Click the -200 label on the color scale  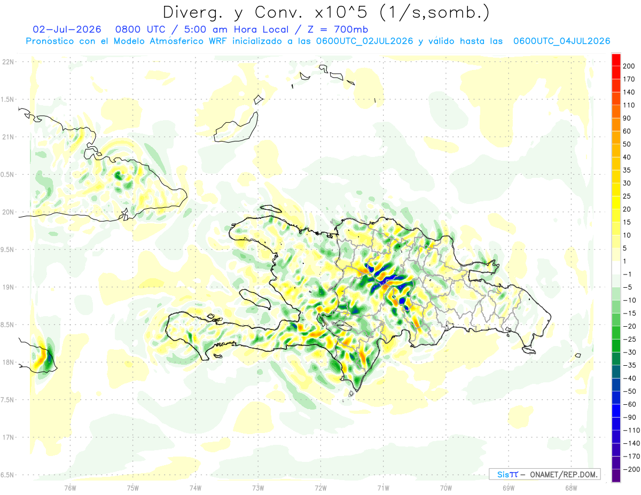click(x=631, y=469)
